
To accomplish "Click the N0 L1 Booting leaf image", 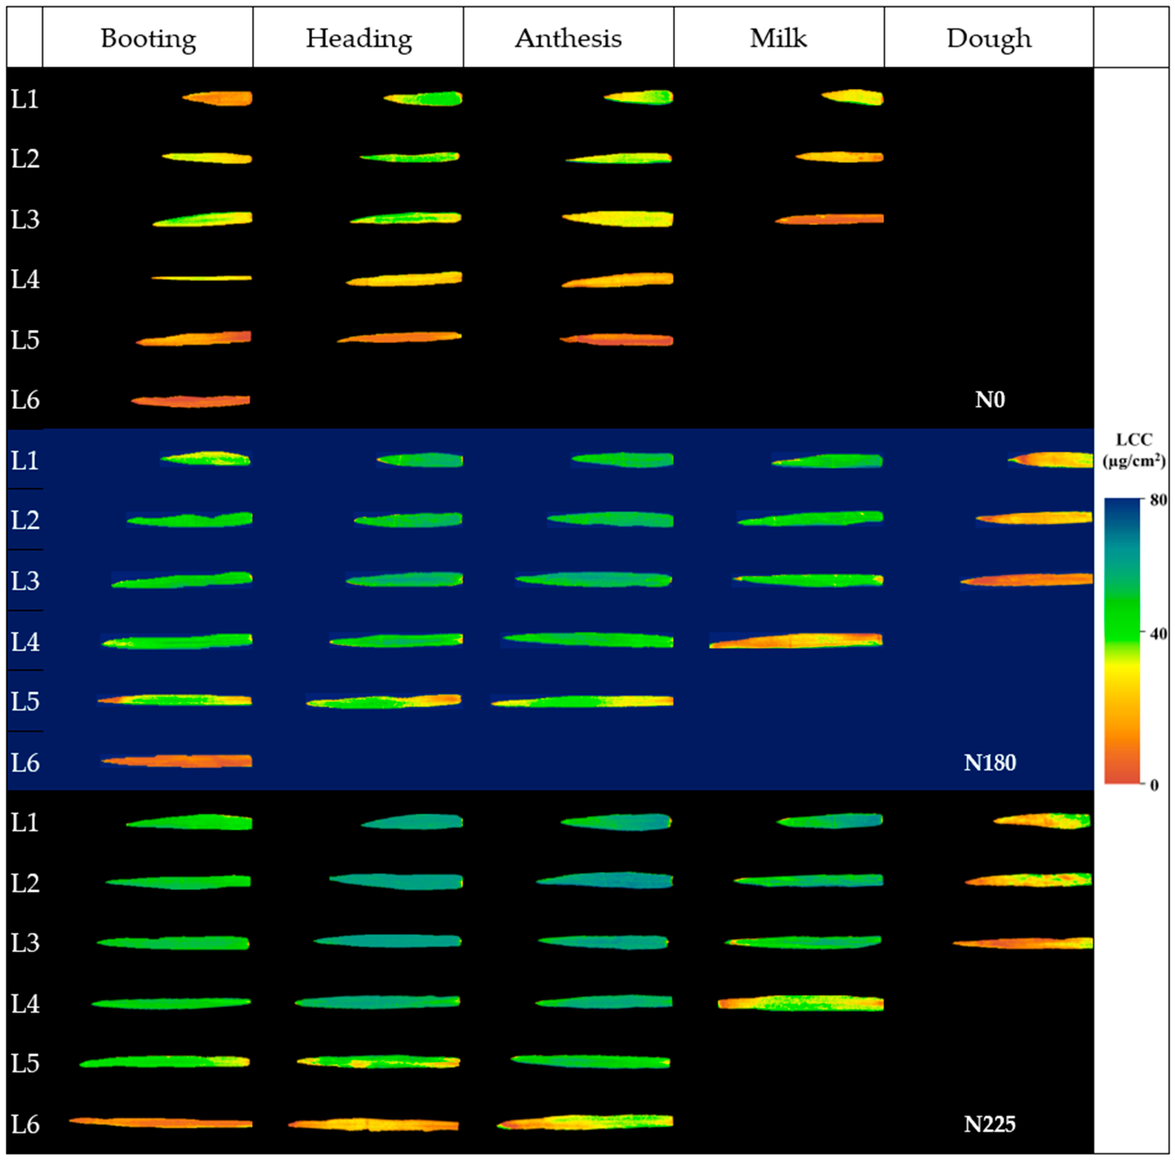I will 219,98.
